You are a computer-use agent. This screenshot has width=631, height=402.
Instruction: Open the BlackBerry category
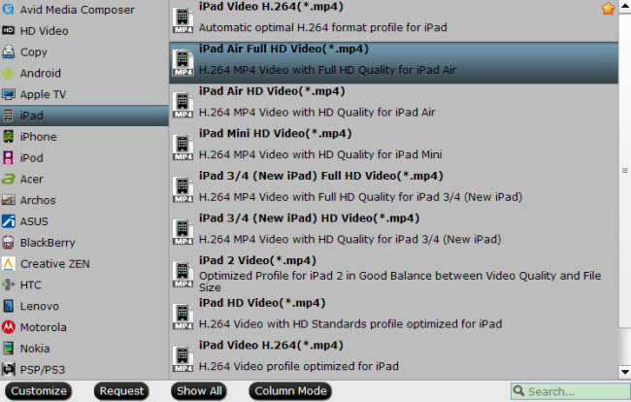pyautogui.click(x=84, y=243)
